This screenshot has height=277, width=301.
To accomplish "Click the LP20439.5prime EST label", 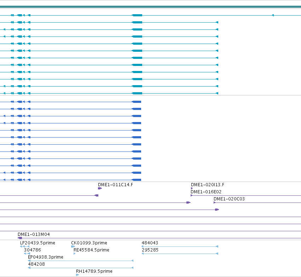I will click(x=37, y=243).
